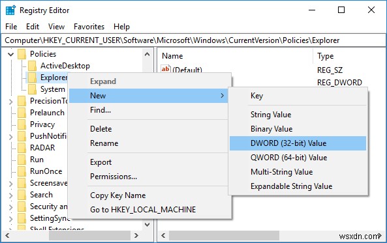Screen dimensions: 387x243
Task: Click the Screensavers folder icon
Action: (22, 183)
